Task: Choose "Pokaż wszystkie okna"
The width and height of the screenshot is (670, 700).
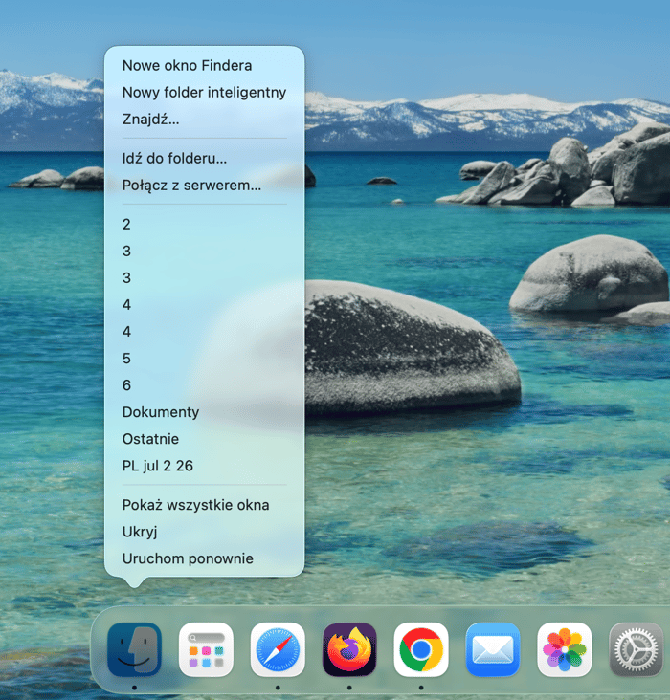Action: tap(204, 505)
